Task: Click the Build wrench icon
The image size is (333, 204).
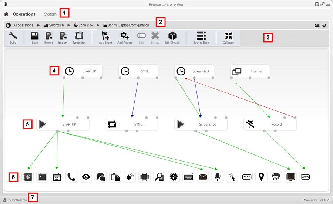Action: click(13, 38)
